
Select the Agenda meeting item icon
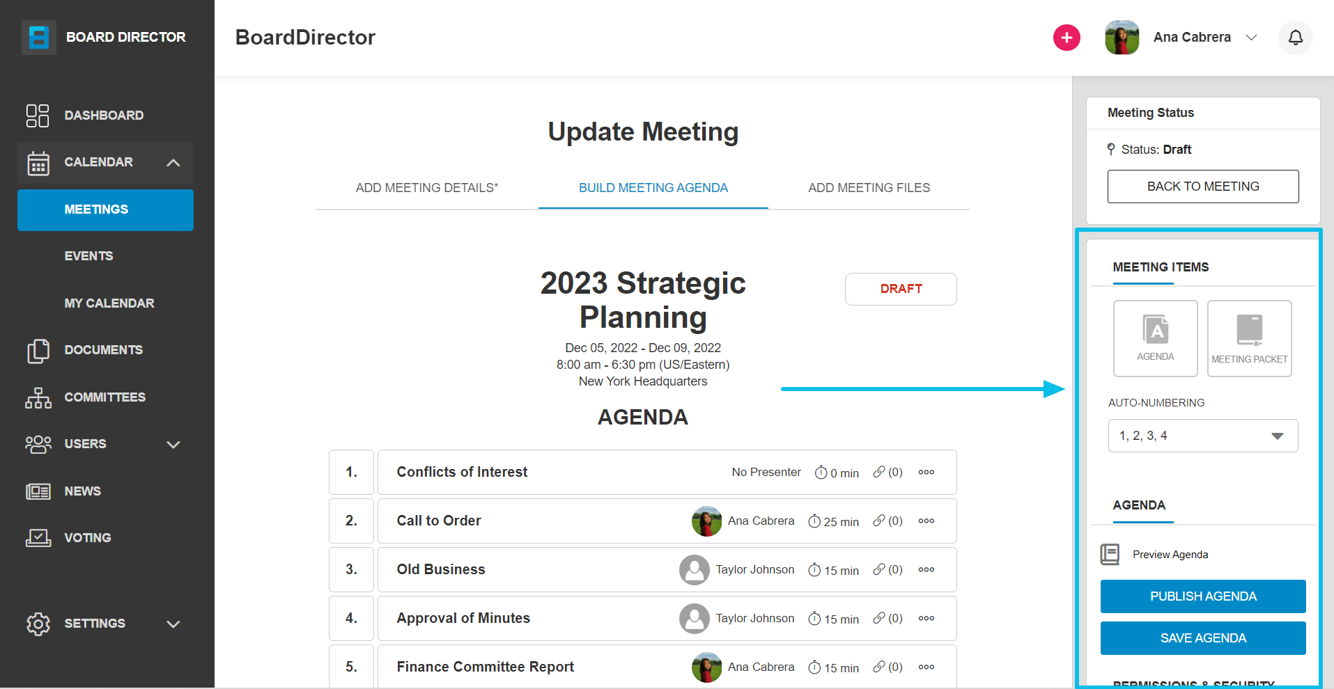[x=1155, y=338]
